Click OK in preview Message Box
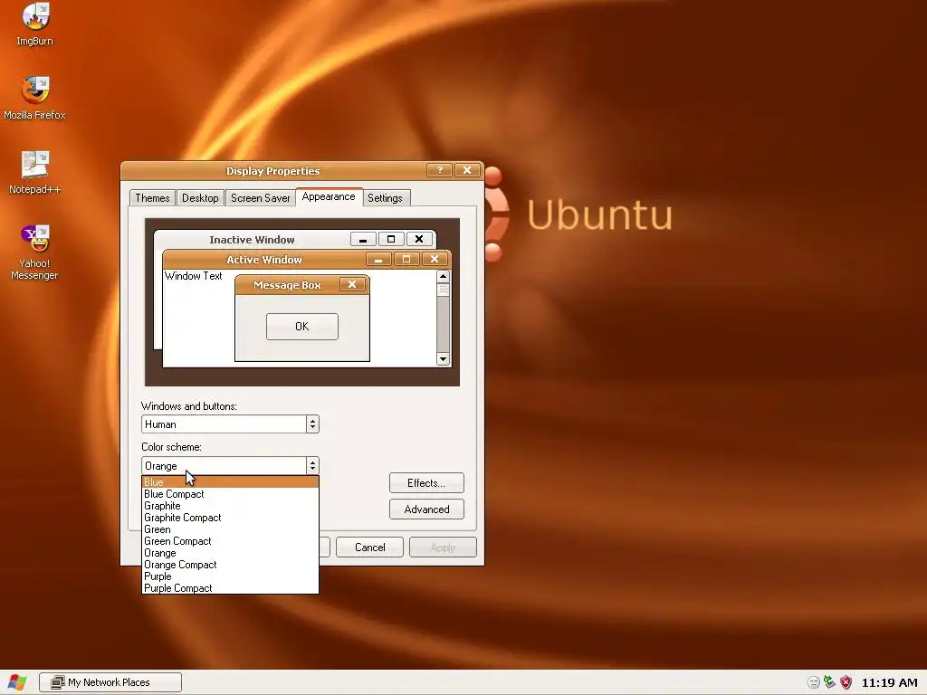927x695 pixels. (x=302, y=326)
